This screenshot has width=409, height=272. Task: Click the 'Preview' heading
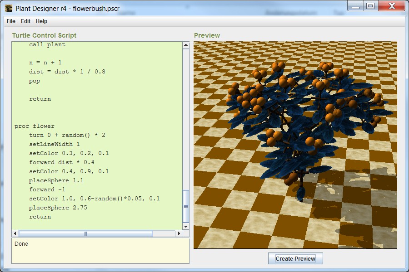[x=207, y=35]
